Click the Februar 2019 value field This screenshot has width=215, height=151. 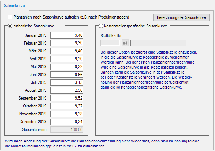pos(67,43)
